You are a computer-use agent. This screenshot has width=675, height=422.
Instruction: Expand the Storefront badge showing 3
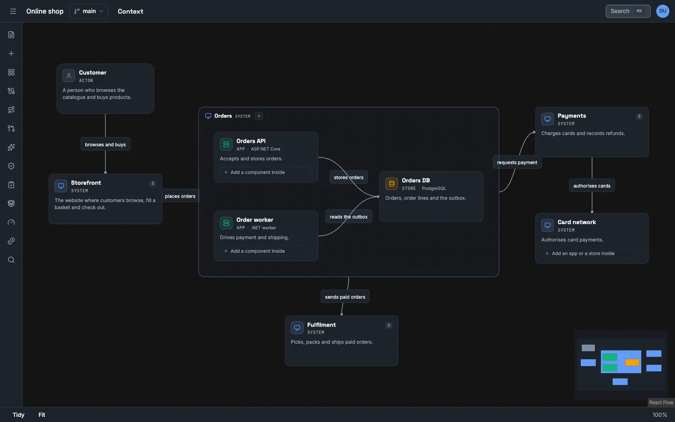coord(152,183)
